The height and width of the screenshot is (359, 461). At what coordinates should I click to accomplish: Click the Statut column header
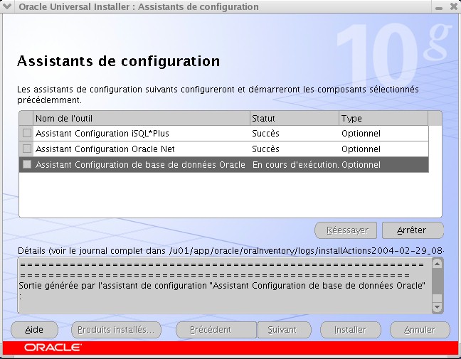[x=294, y=118]
